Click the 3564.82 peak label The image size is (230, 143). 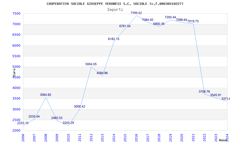coord(46,95)
